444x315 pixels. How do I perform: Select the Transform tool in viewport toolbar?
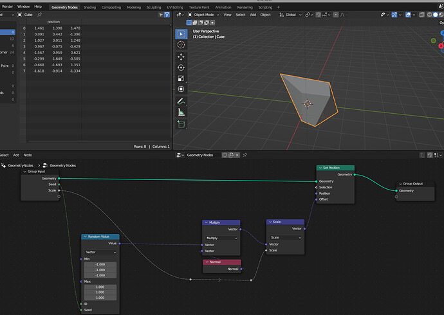[x=181, y=89]
